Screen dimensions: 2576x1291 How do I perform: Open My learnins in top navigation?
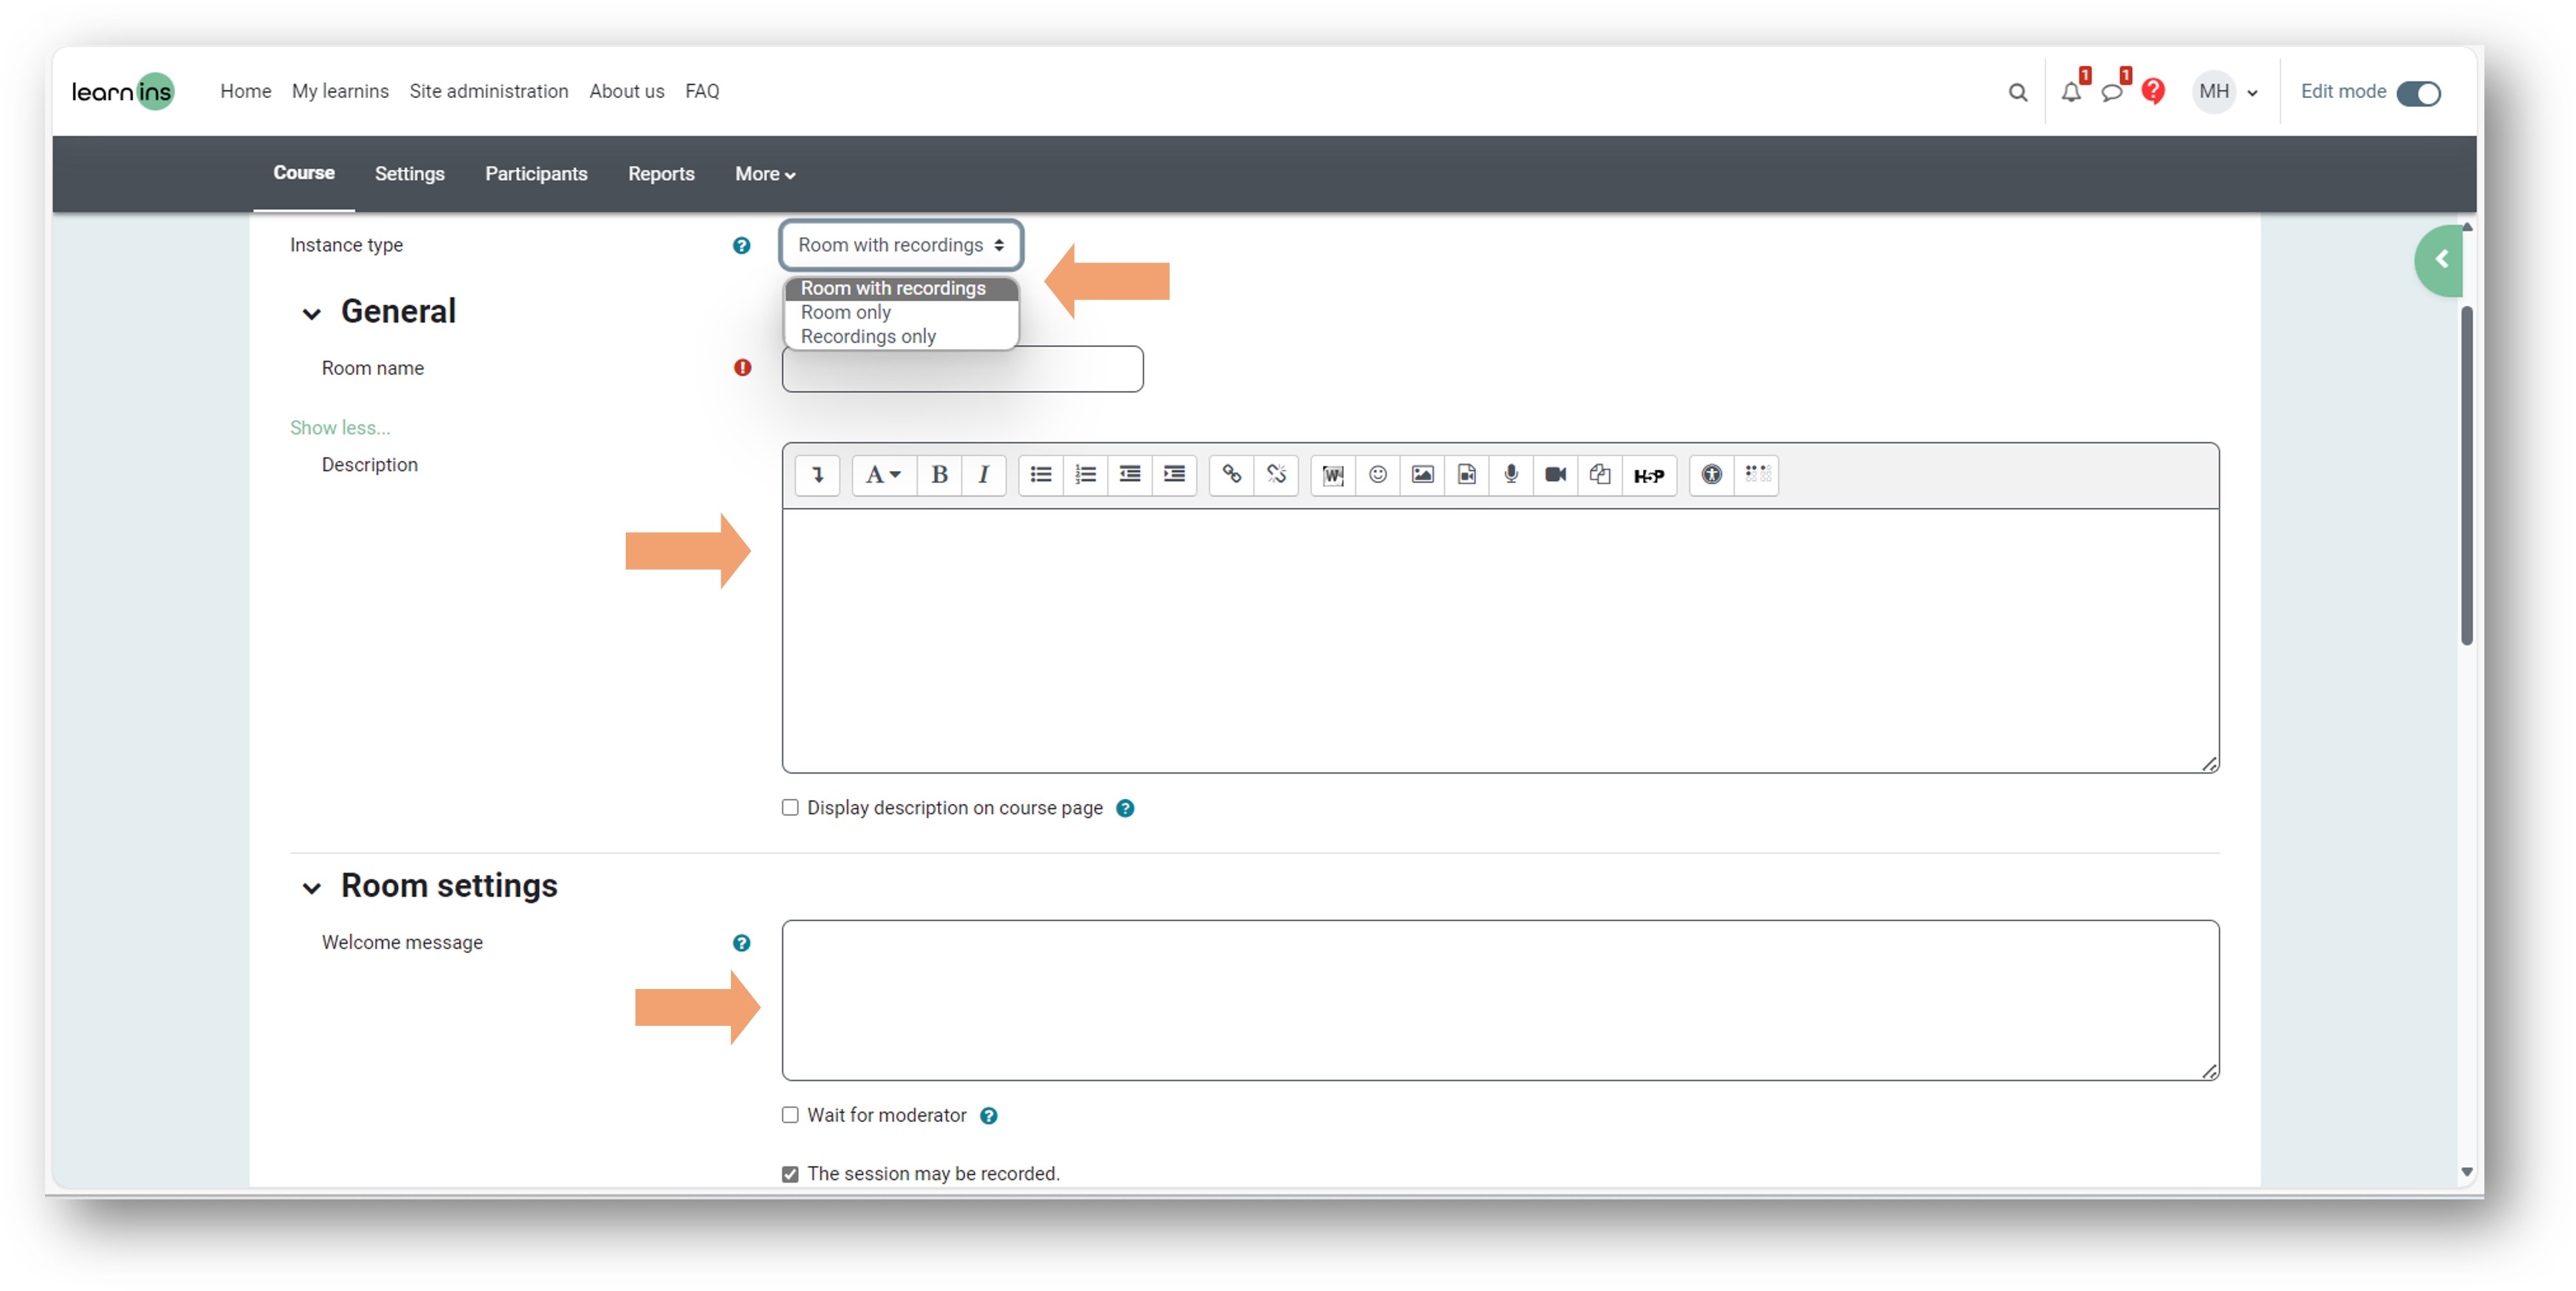[x=340, y=91]
